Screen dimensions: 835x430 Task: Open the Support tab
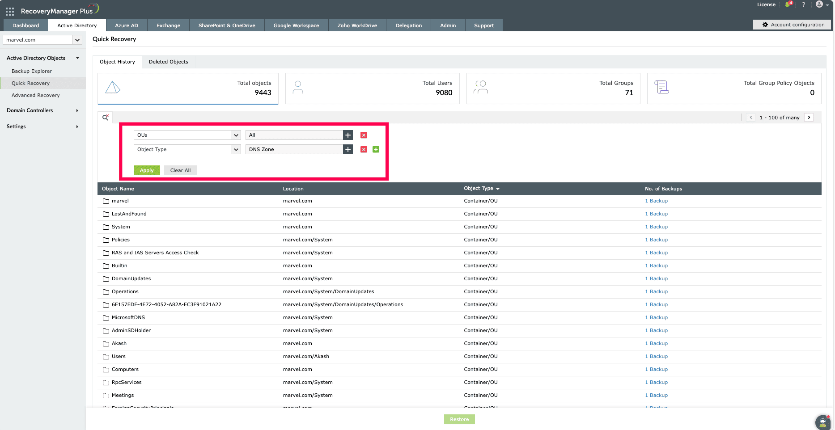click(484, 25)
